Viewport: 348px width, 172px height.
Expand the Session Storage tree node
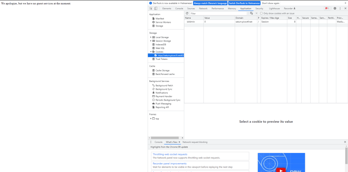coord(151,41)
